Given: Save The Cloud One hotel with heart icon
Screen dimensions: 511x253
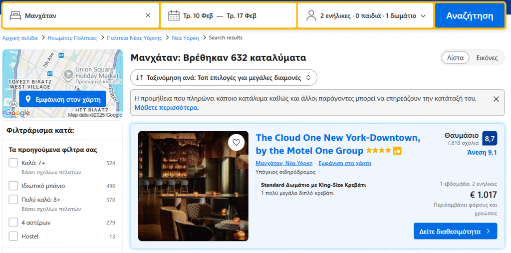Looking at the screenshot, I should click(236, 143).
